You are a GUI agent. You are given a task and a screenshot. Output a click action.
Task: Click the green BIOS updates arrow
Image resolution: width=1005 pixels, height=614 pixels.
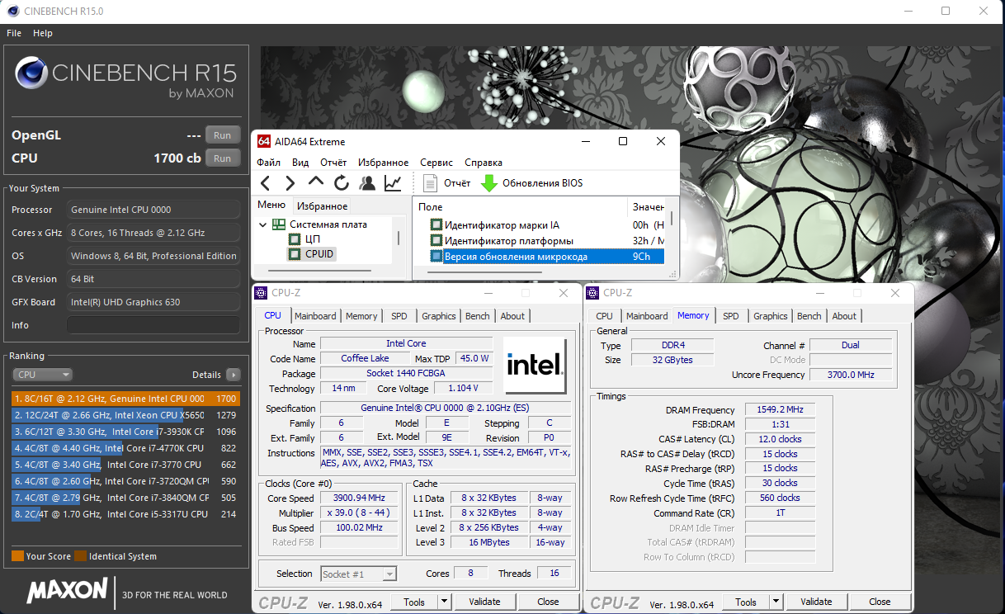click(x=488, y=183)
